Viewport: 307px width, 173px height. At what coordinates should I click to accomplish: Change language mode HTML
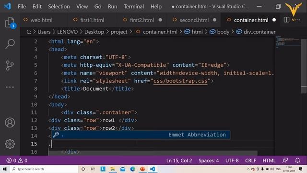tap(269, 161)
